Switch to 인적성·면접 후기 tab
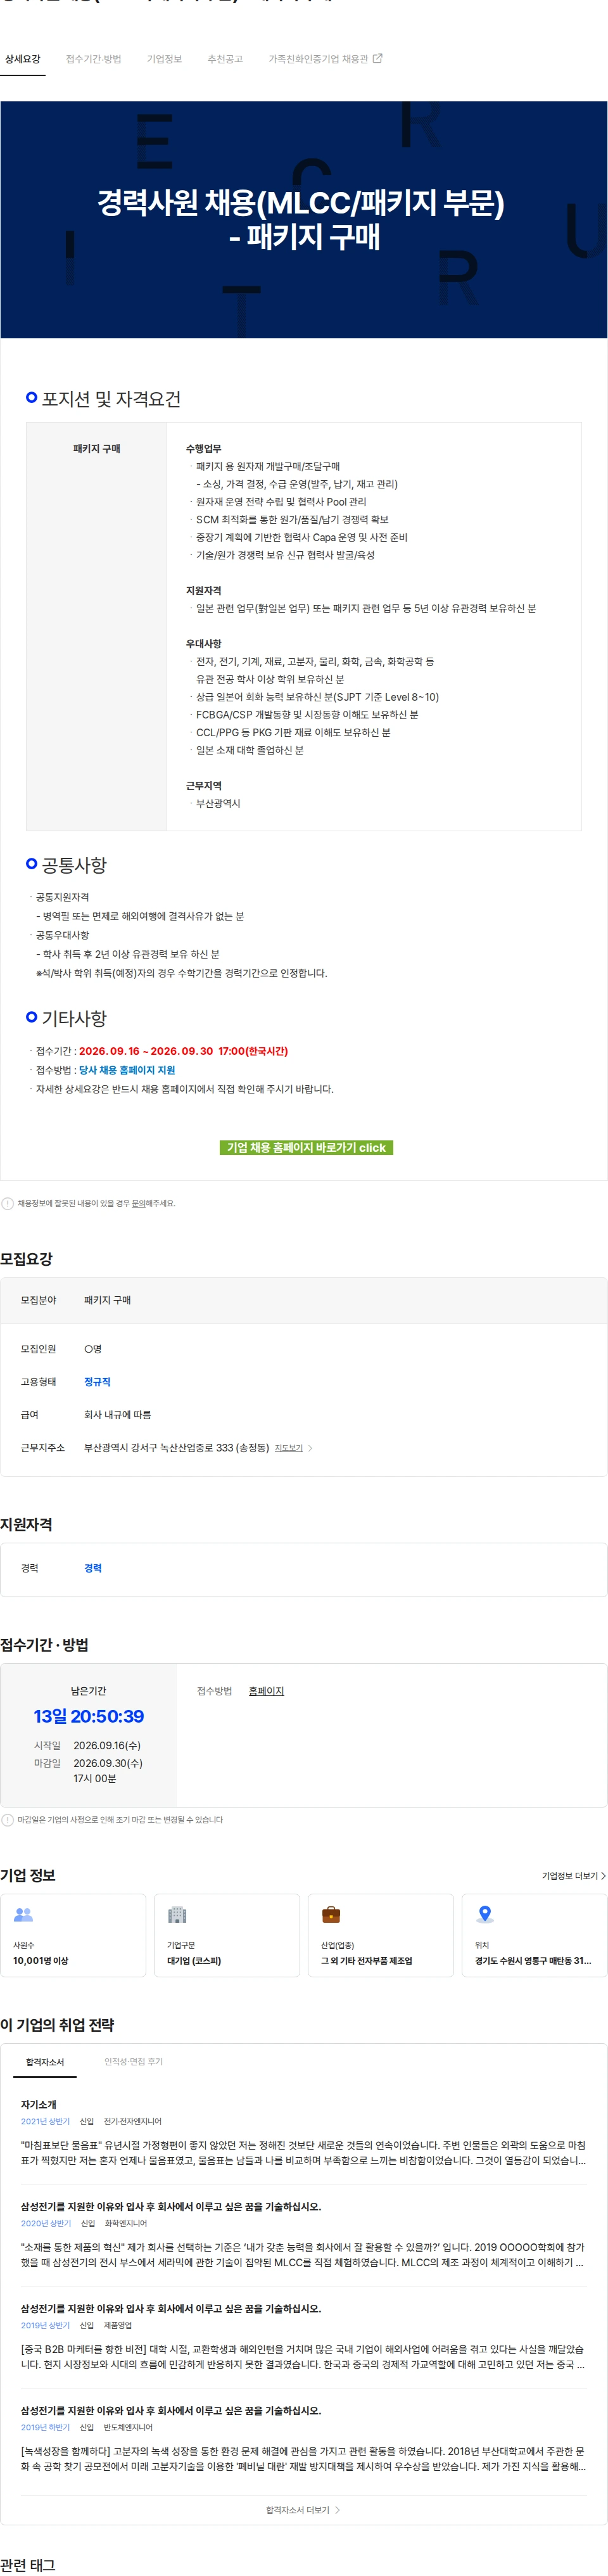Image resolution: width=608 pixels, height=2576 pixels. [134, 2062]
